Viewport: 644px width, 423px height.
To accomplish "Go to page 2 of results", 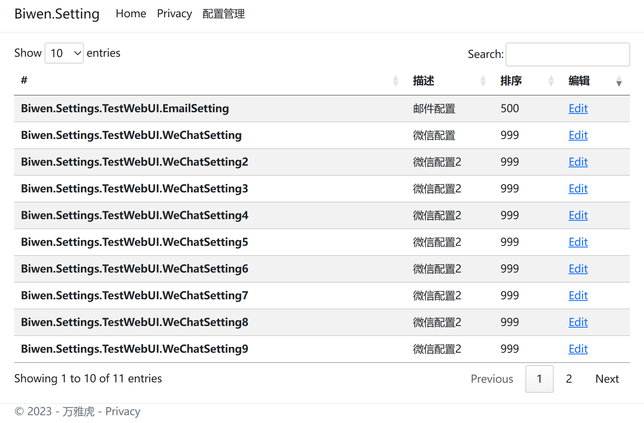I will (x=569, y=379).
